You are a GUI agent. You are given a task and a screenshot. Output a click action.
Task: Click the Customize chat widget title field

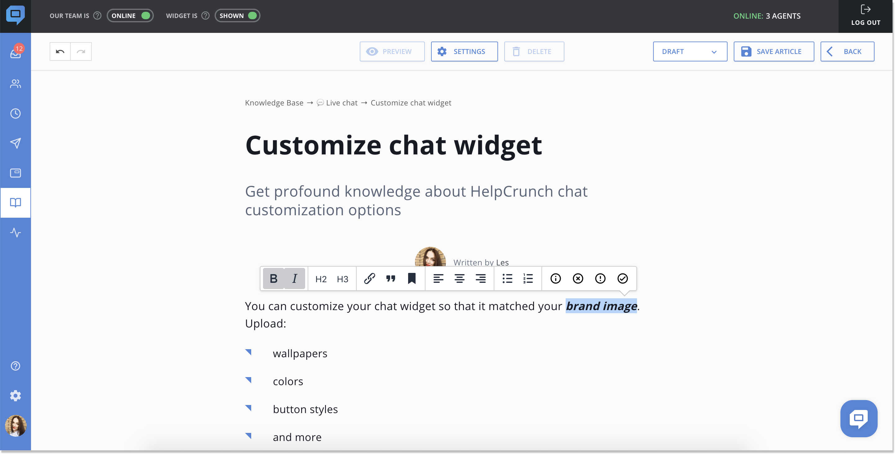[x=394, y=145]
